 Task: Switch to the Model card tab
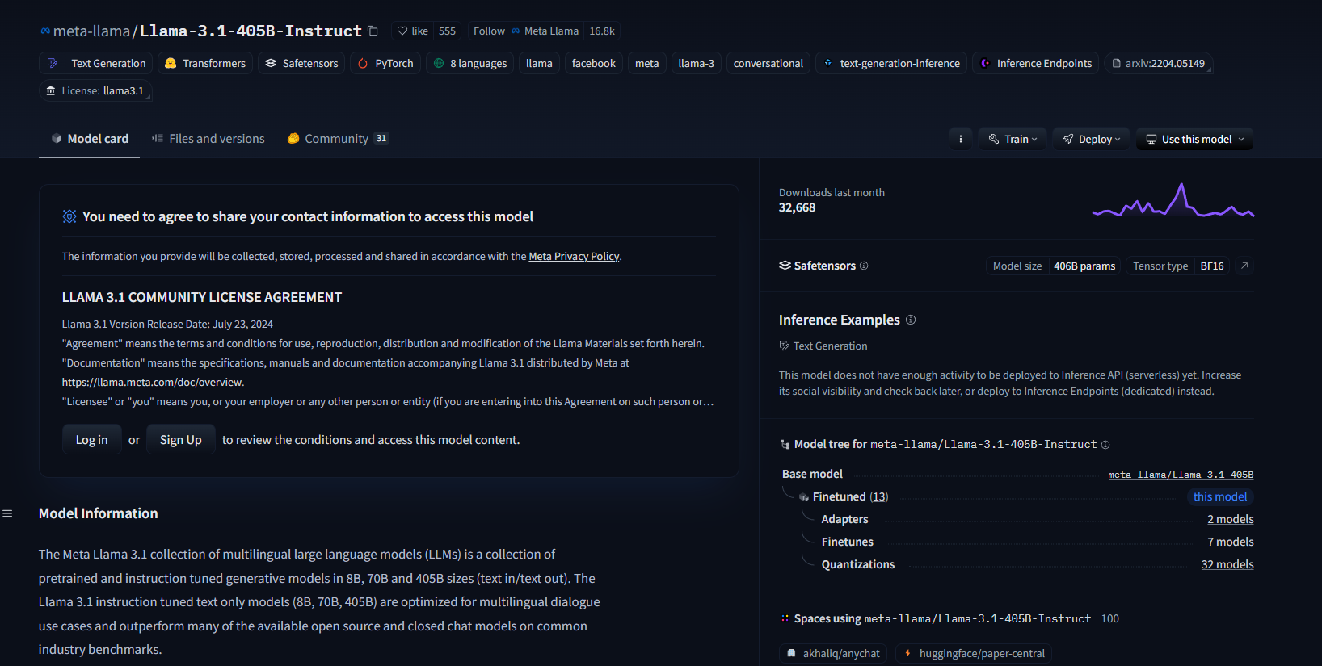point(89,139)
